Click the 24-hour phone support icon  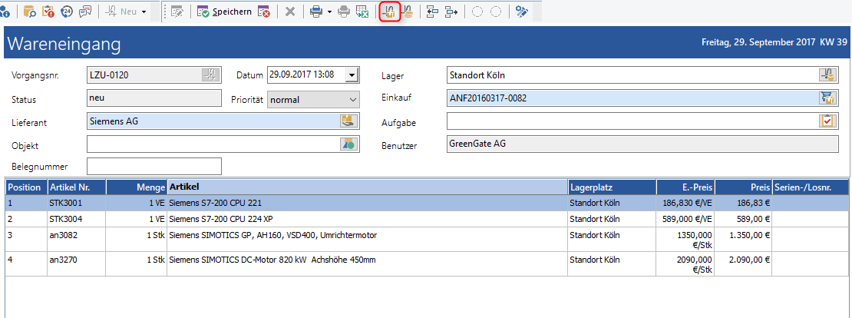click(66, 12)
